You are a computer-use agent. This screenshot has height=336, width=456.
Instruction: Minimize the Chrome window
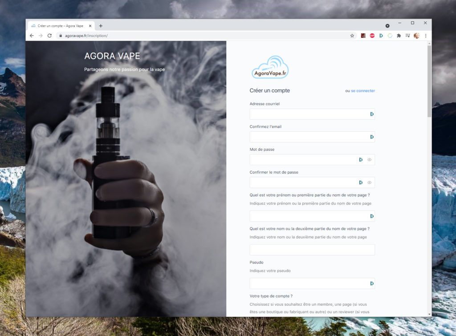[400, 23]
